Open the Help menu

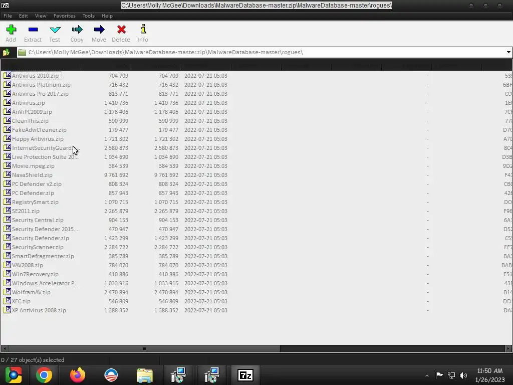click(x=107, y=16)
